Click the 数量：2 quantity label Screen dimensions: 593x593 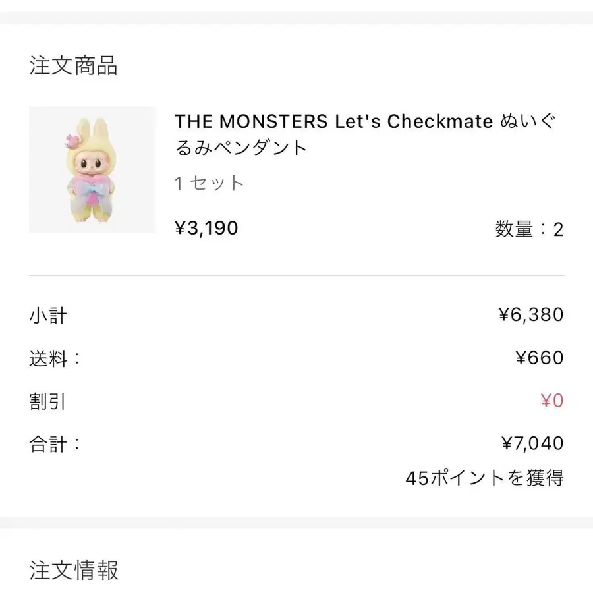pos(529,229)
